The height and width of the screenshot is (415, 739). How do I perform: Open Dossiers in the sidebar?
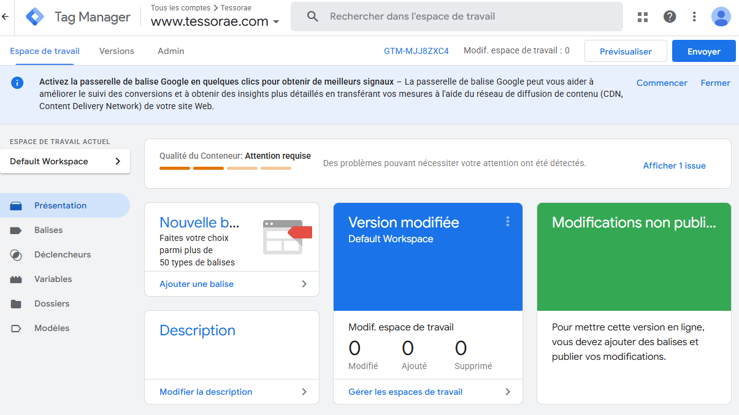[65, 303]
